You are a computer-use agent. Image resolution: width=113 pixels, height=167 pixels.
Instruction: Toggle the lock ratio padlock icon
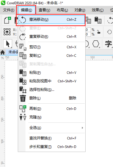(99, 32)
